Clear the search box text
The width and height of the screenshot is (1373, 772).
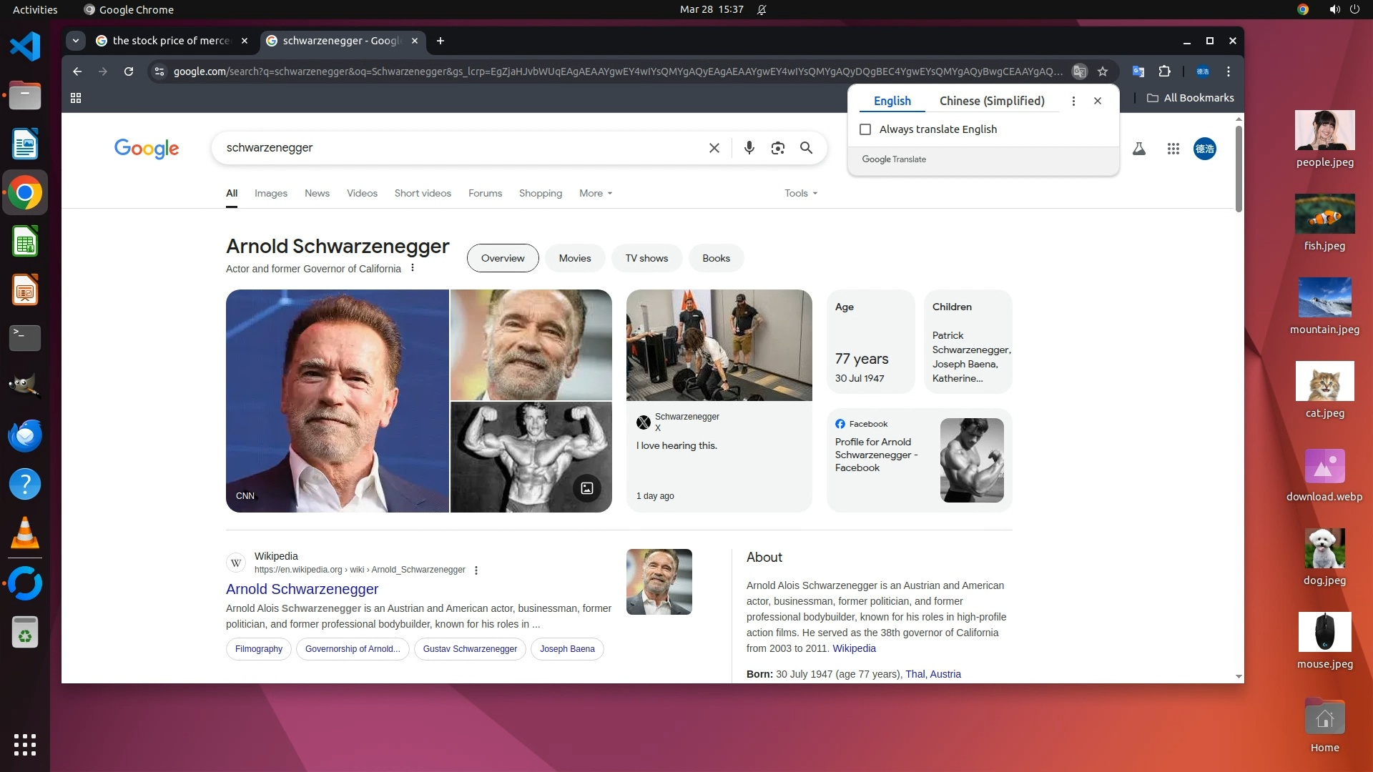714,148
